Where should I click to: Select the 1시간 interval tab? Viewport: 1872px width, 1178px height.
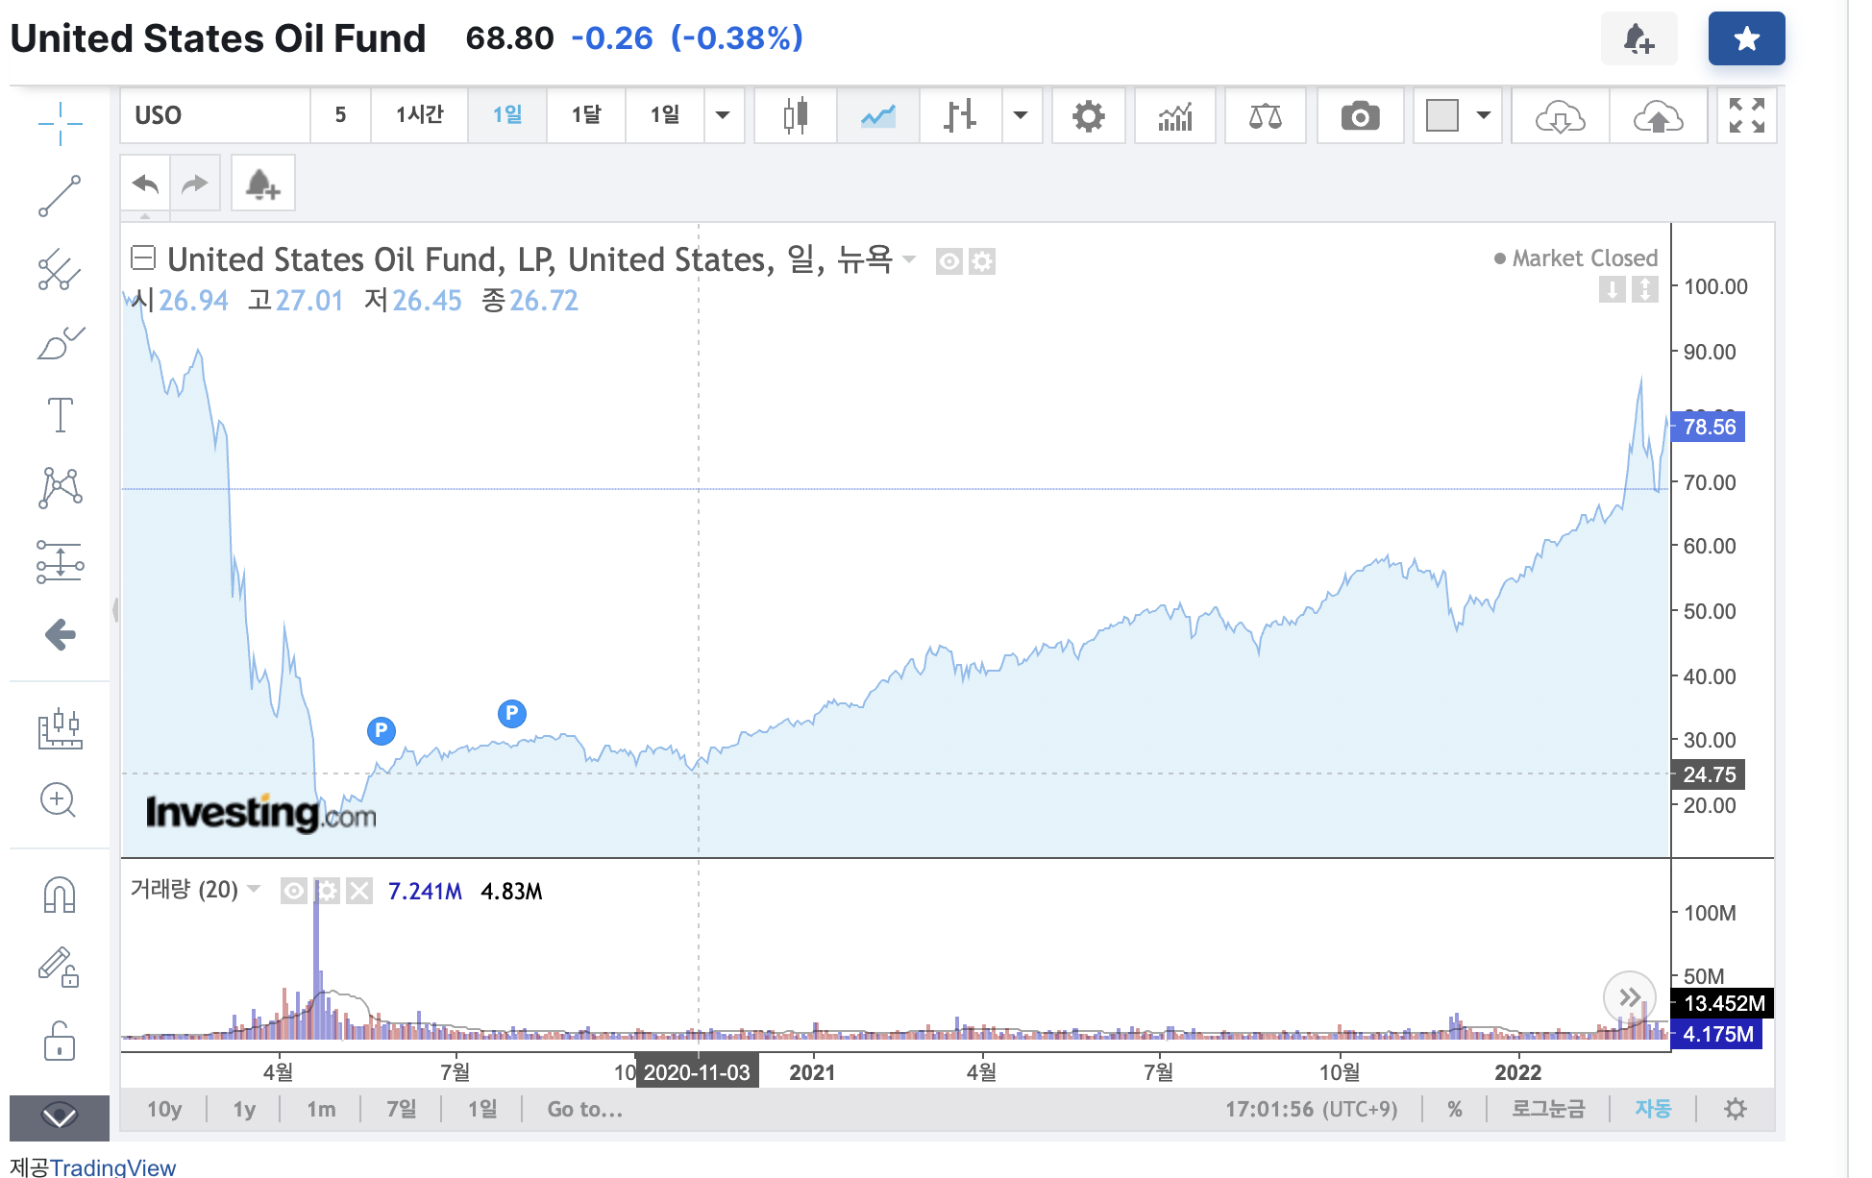pos(419,115)
